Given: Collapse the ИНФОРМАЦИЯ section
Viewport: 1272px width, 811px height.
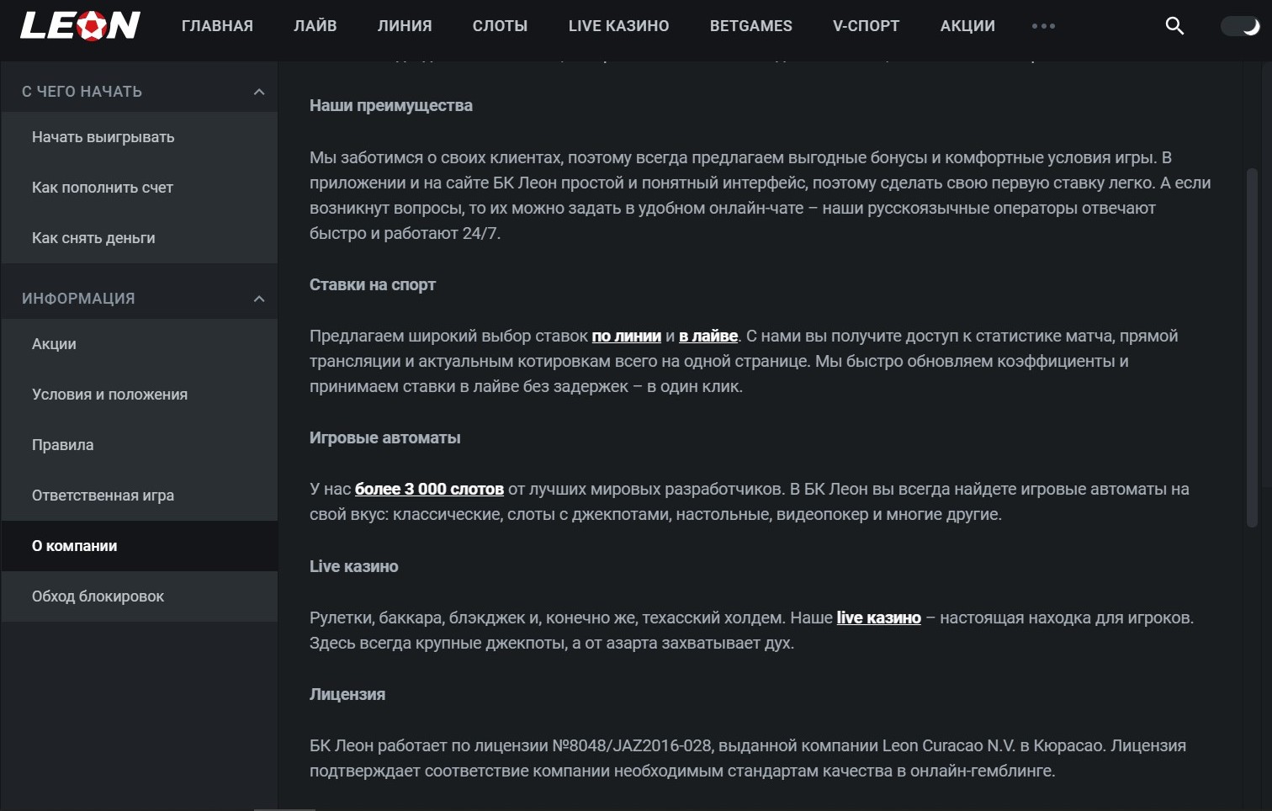Looking at the screenshot, I should (259, 299).
